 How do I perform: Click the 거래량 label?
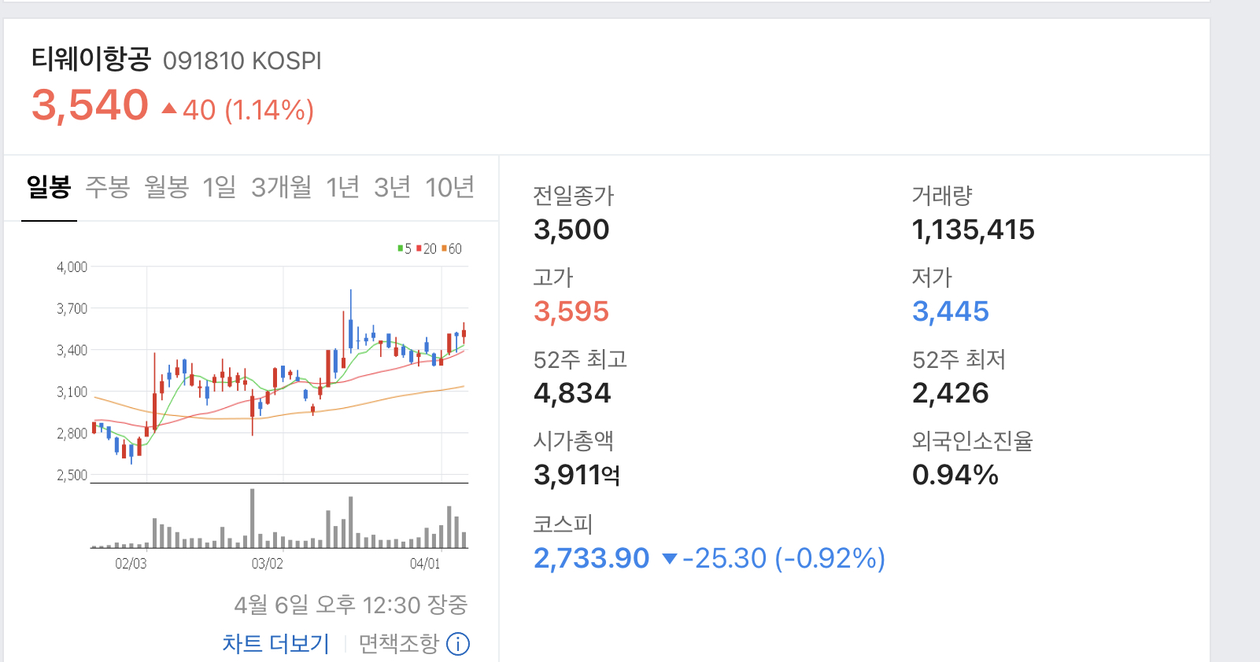tap(942, 195)
